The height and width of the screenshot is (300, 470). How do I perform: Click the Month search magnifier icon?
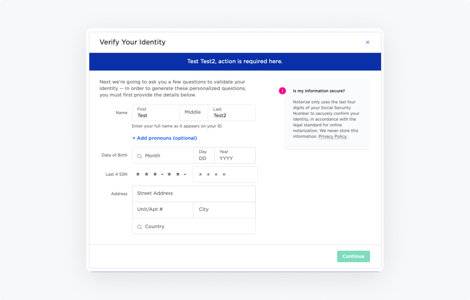pos(139,156)
